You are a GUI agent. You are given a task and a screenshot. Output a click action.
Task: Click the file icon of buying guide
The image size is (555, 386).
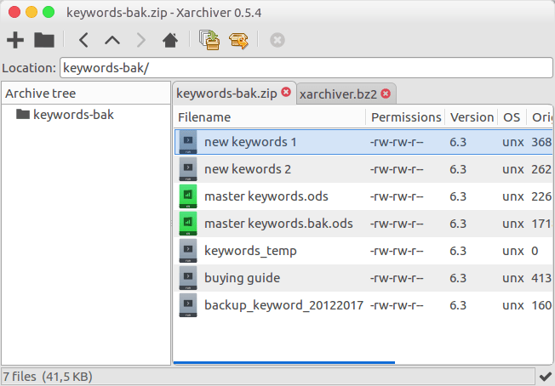click(x=188, y=278)
